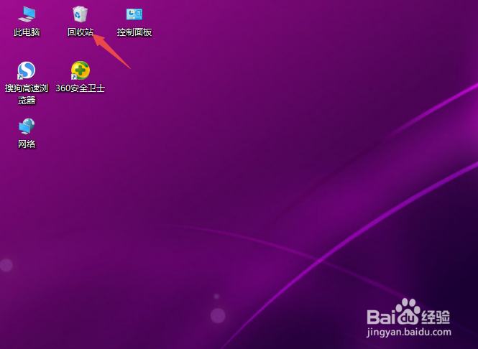478x349 pixels.
Task: Click the 控制面板 text label
Action: (134, 32)
